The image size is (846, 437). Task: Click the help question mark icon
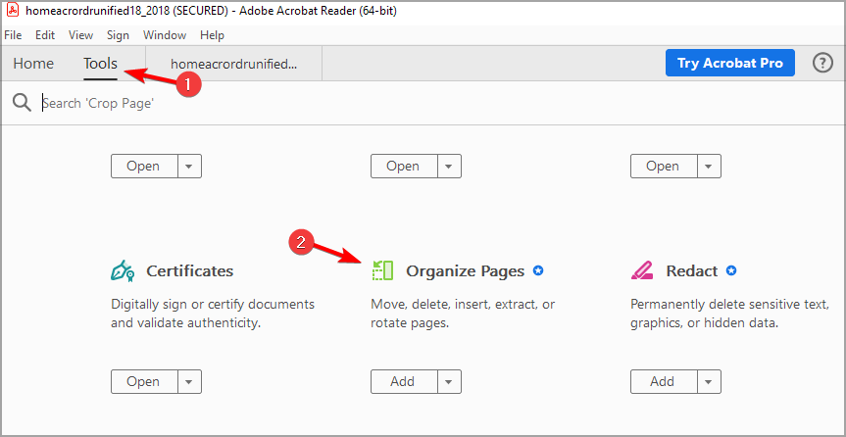point(822,63)
